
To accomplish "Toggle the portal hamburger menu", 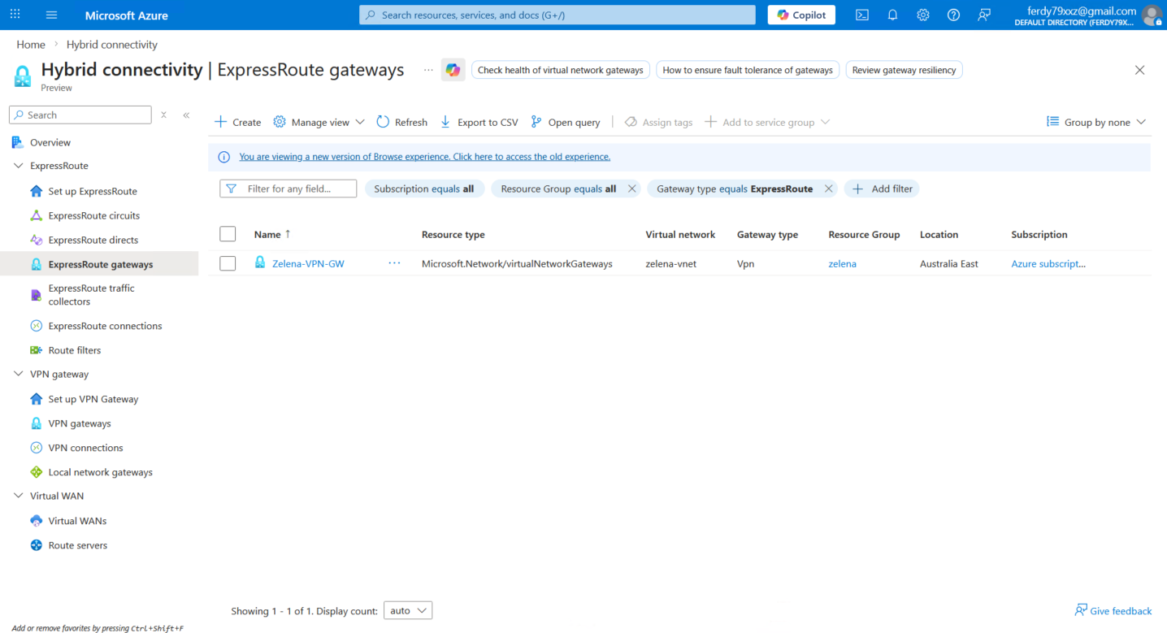I will tap(52, 15).
